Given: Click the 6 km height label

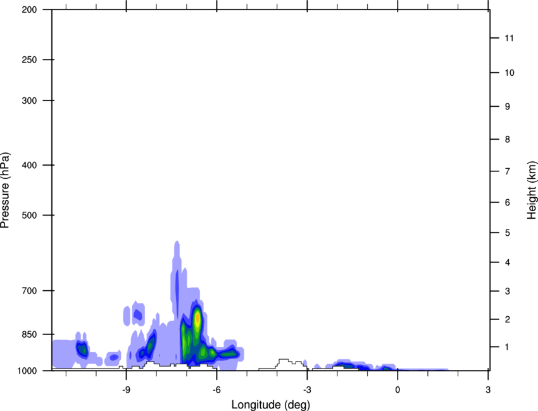Looking at the screenshot, I should 508,202.
